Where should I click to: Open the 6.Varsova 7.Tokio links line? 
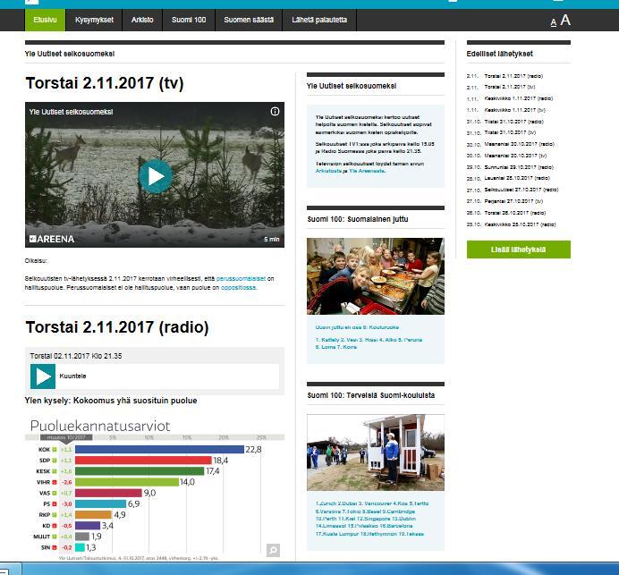pyautogui.click(x=365, y=512)
